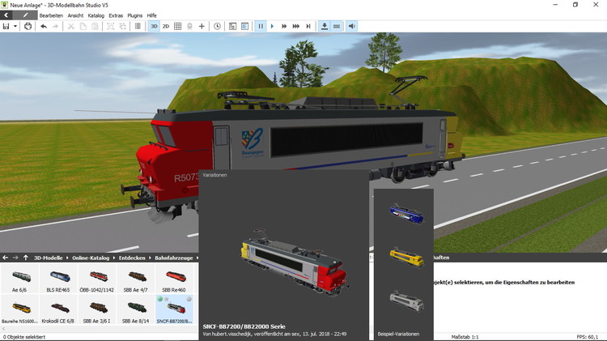Click the 3D-Modelle breadcrumb

[48, 258]
